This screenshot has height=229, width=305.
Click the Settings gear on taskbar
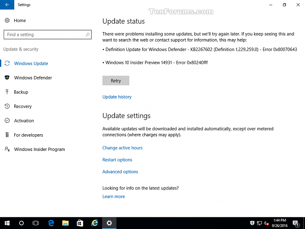(109, 223)
